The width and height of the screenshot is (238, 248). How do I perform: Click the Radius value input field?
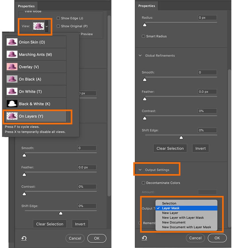[x=207, y=18]
